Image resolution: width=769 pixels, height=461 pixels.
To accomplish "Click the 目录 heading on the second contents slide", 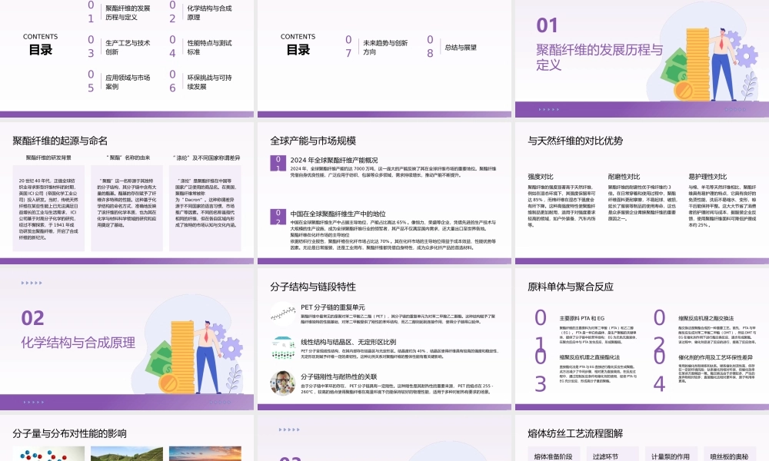I will click(298, 49).
